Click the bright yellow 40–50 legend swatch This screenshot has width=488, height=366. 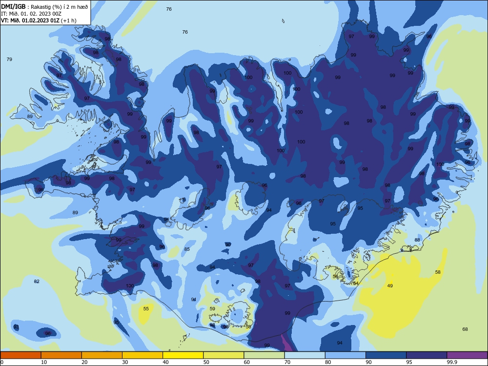(183, 355)
